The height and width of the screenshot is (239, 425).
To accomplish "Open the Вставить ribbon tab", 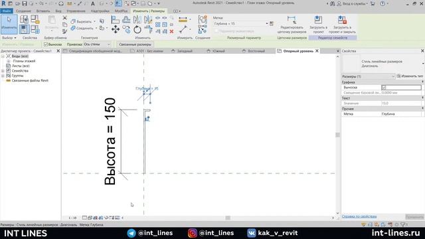I will point(42,11).
